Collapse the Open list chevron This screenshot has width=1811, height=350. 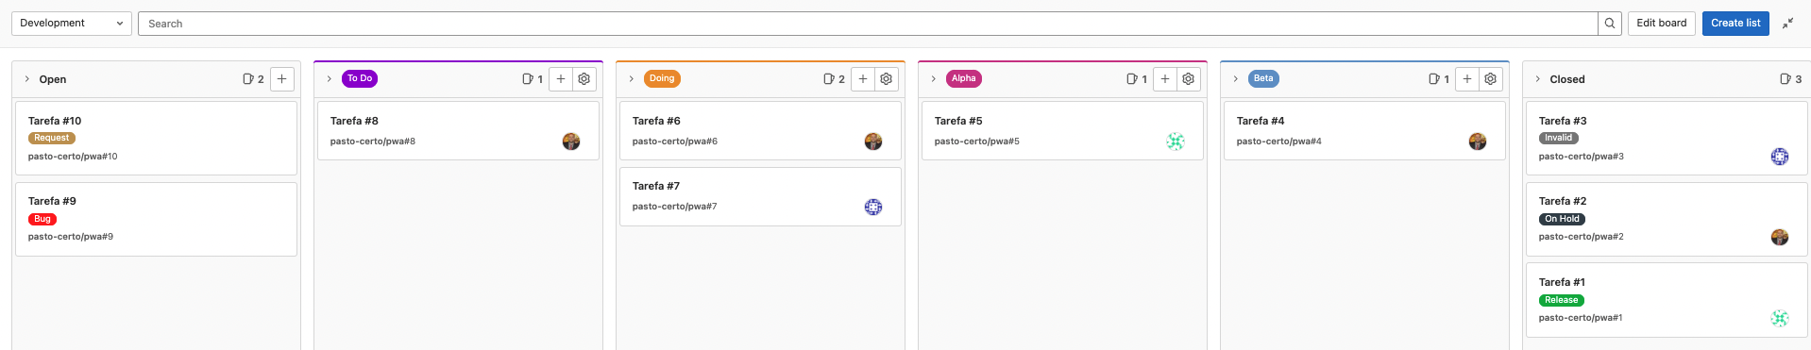pyautogui.click(x=27, y=79)
